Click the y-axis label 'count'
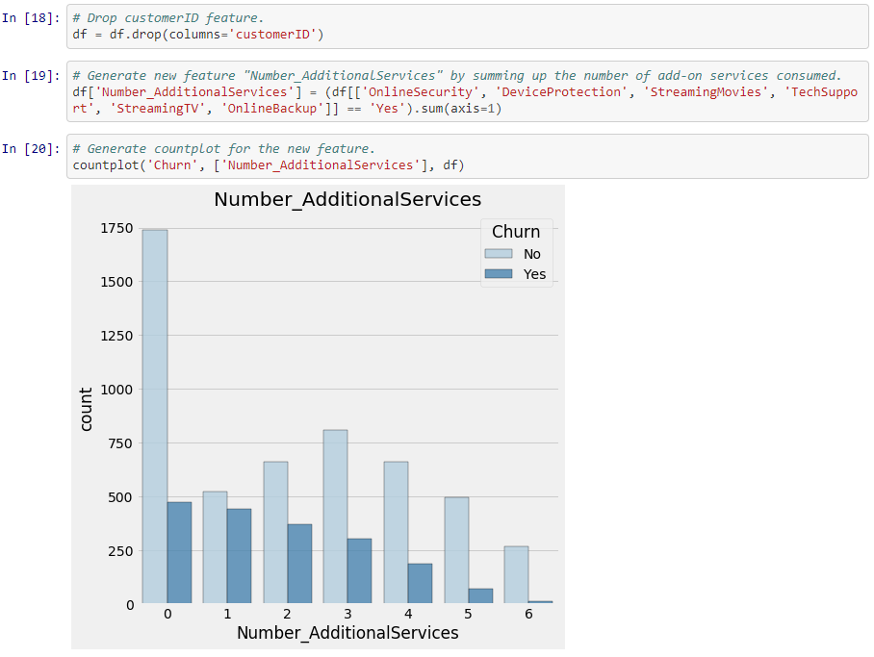 pyautogui.click(x=86, y=410)
